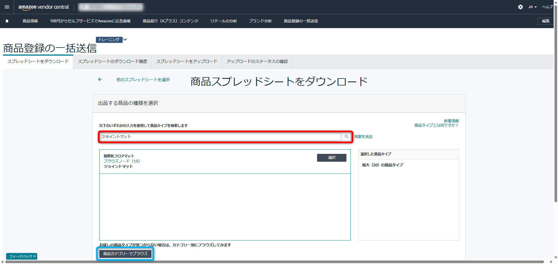The height and width of the screenshot is (264, 558).
Task: Click the product type search field
Action: tap(220, 136)
